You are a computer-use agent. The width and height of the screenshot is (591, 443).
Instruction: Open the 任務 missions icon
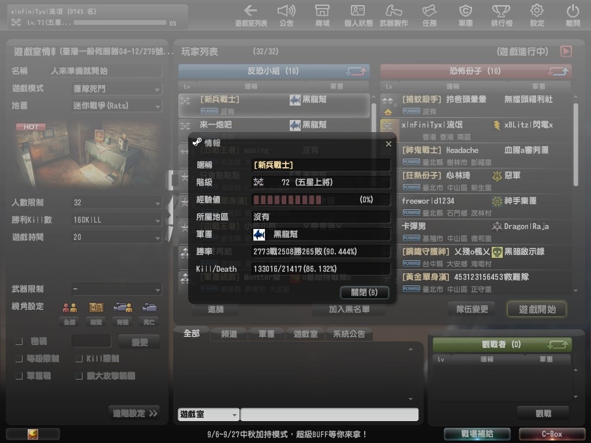[x=429, y=16]
